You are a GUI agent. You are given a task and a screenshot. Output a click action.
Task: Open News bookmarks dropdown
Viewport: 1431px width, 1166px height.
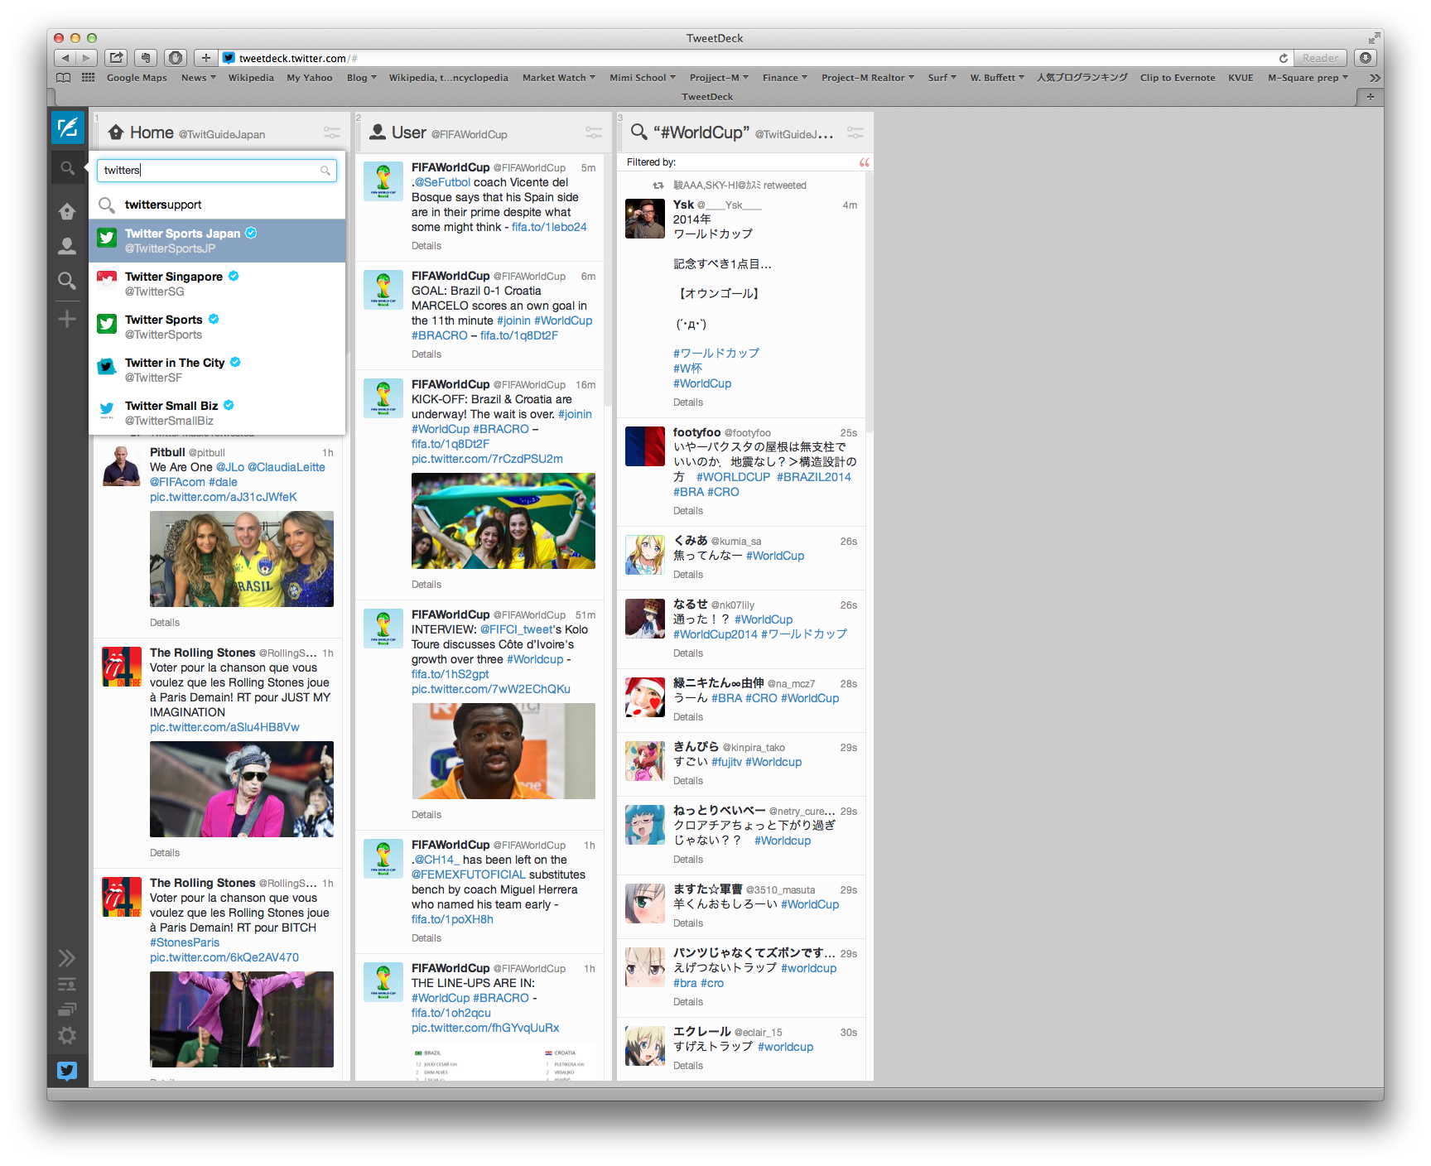(198, 78)
